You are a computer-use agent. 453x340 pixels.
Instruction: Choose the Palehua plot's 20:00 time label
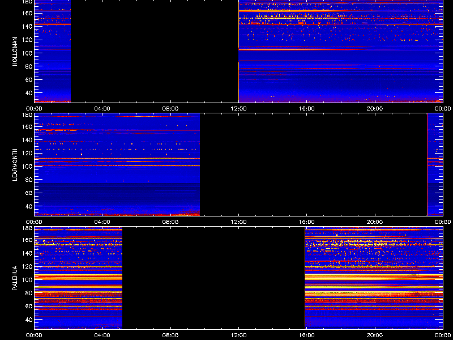click(x=375, y=335)
